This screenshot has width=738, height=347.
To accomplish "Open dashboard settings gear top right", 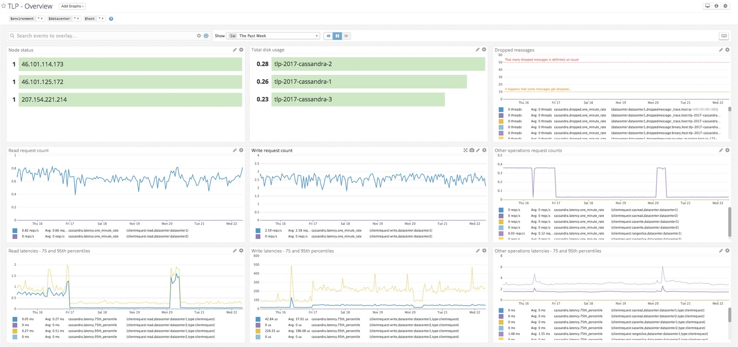I will tap(726, 6).
